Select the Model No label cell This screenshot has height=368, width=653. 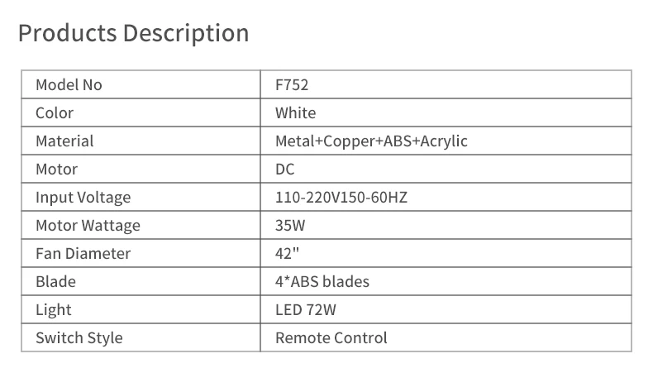click(69, 84)
